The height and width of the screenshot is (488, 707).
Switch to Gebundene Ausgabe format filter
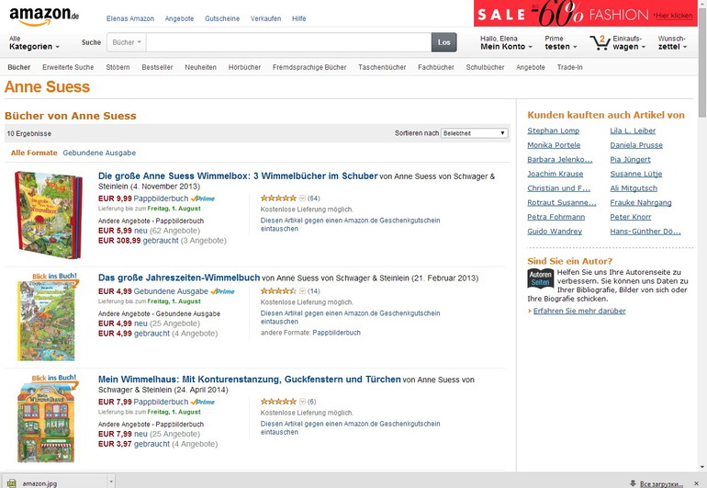(x=99, y=153)
